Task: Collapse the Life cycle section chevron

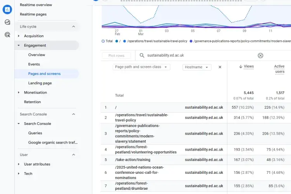Action: 74,27
